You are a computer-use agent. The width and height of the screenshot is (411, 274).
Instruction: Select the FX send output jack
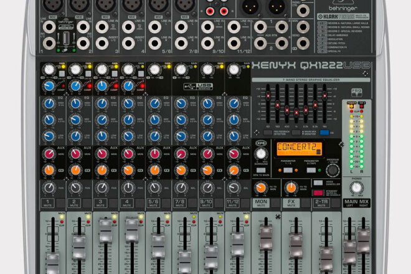(303, 43)
